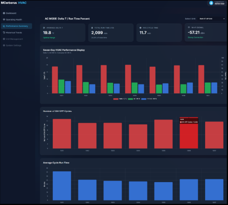Viewport: 228px width, 205px height.
Task: Open the Unit Management menu item
Action: pos(14,39)
